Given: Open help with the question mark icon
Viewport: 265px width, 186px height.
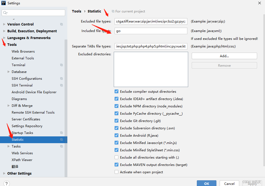Looking at the screenshot, I should tap(7, 184).
